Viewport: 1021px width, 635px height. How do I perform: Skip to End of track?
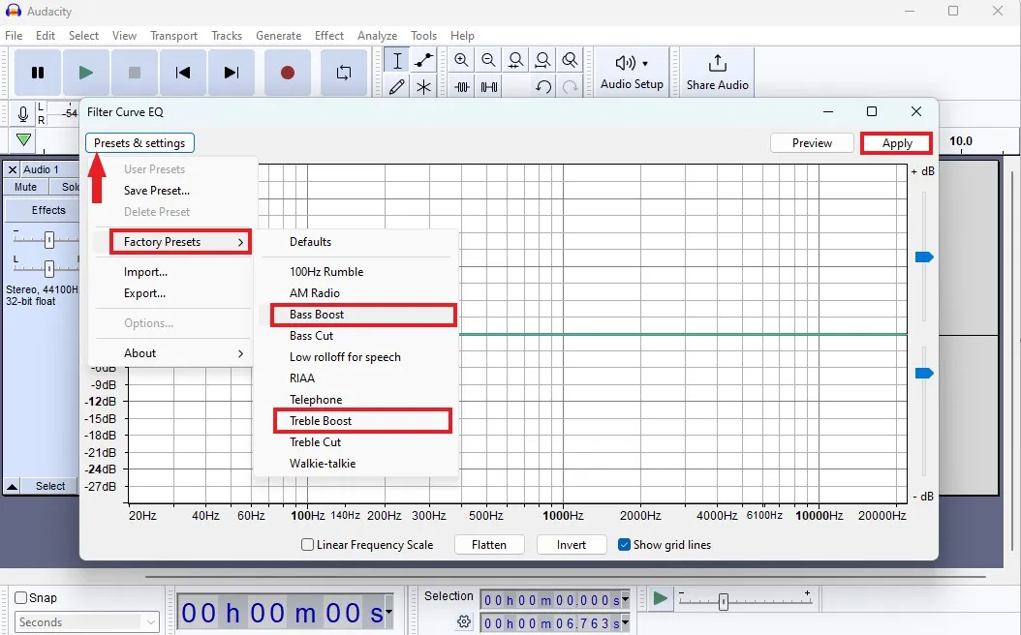pyautogui.click(x=231, y=73)
